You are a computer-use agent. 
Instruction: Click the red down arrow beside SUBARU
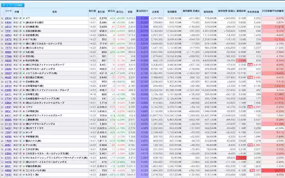[x=24, y=48]
